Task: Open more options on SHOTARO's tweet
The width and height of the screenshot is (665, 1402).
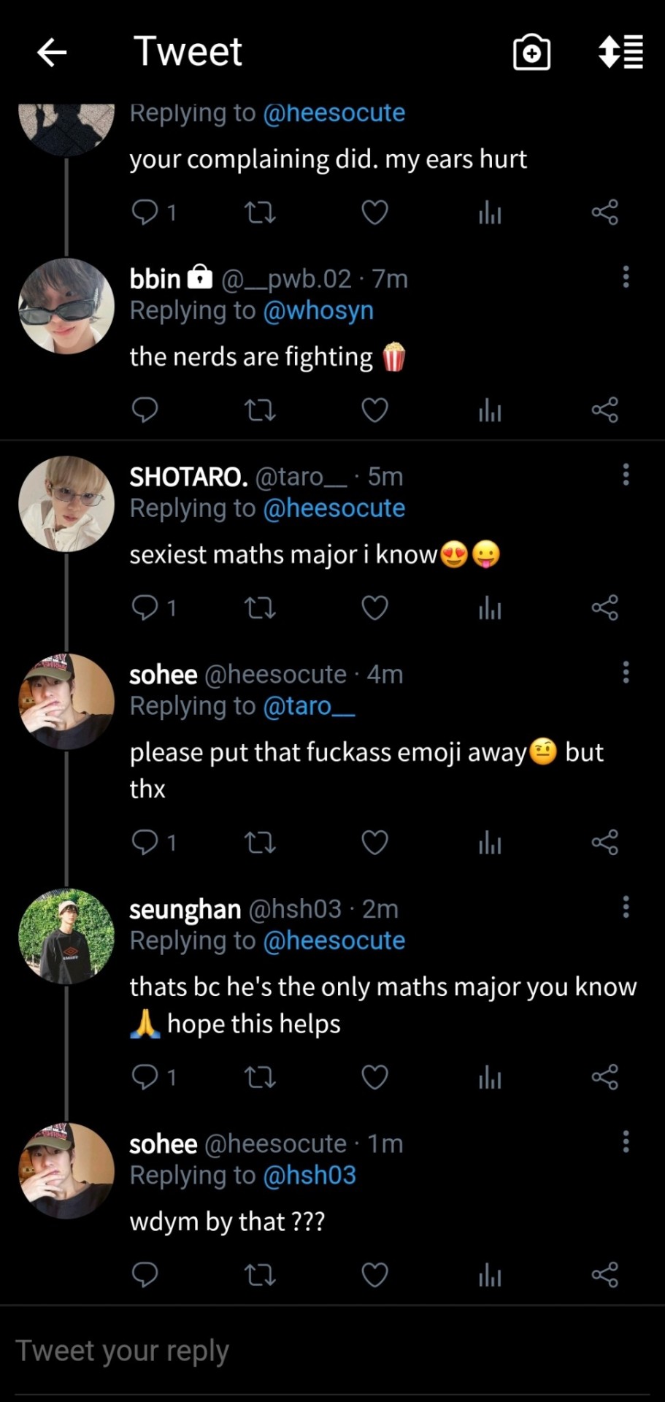Action: pyautogui.click(x=626, y=475)
